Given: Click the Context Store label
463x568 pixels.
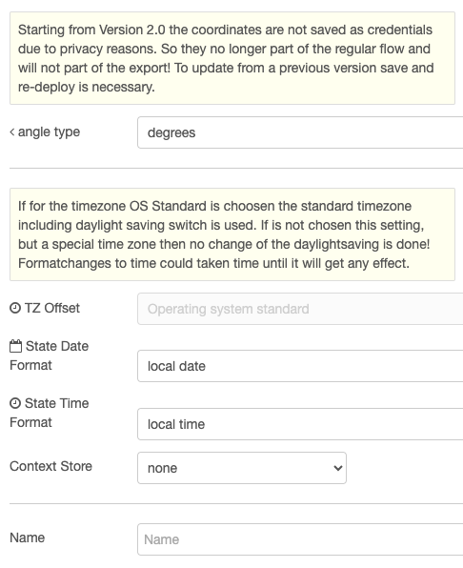Looking at the screenshot, I should coord(51,466).
